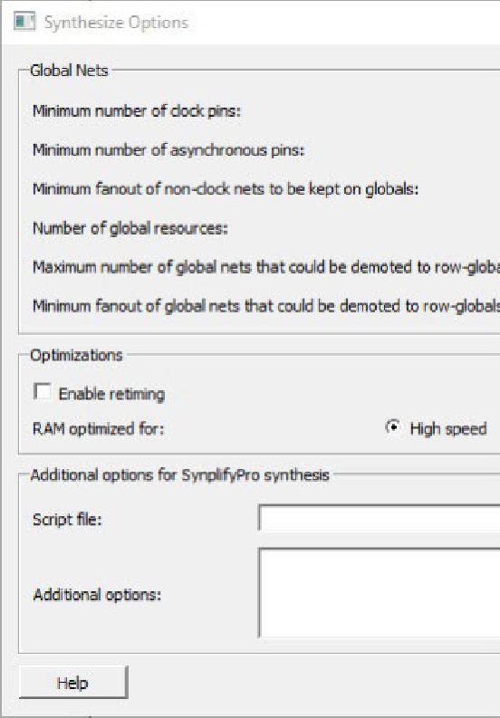Click the Global Nets group heading

pos(69,71)
